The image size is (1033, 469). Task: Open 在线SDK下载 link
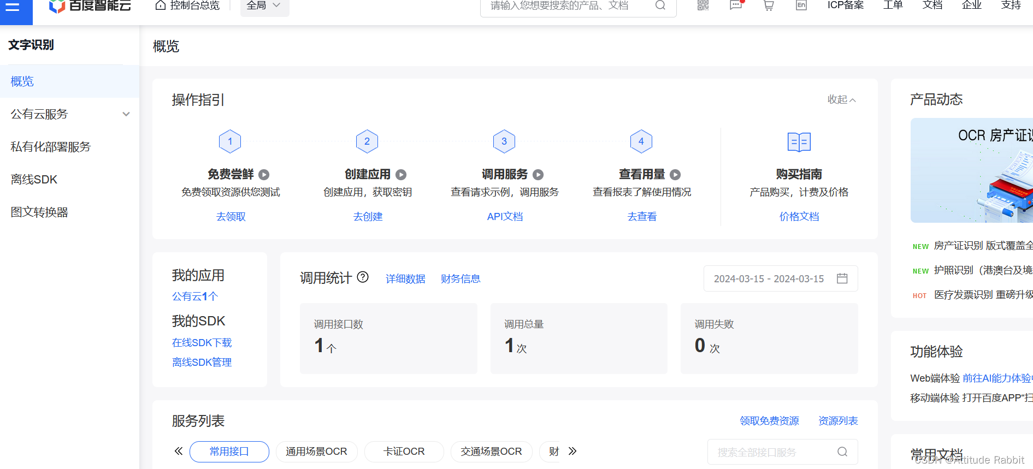(x=202, y=343)
